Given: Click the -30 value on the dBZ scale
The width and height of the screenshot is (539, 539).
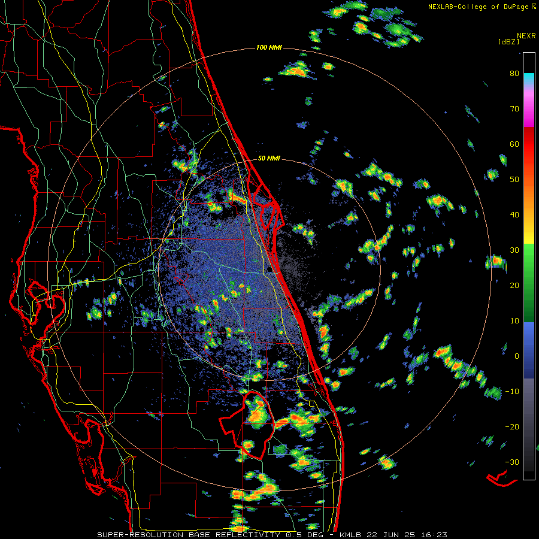Looking at the screenshot, I should 512,462.
